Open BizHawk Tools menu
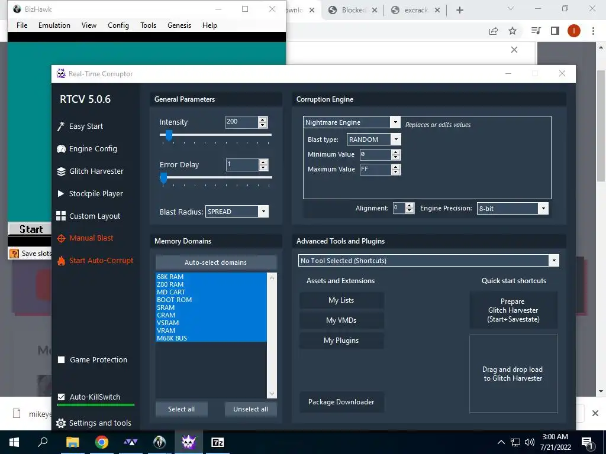Image resolution: width=606 pixels, height=454 pixels. pyautogui.click(x=149, y=25)
